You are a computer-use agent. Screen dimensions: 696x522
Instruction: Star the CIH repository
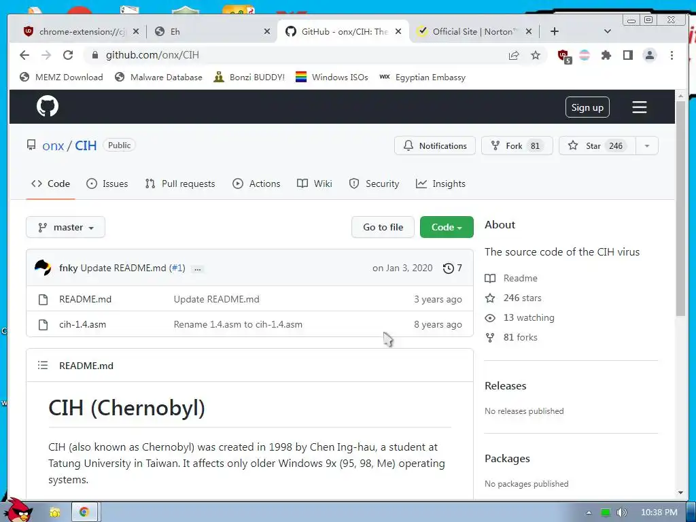click(x=597, y=145)
